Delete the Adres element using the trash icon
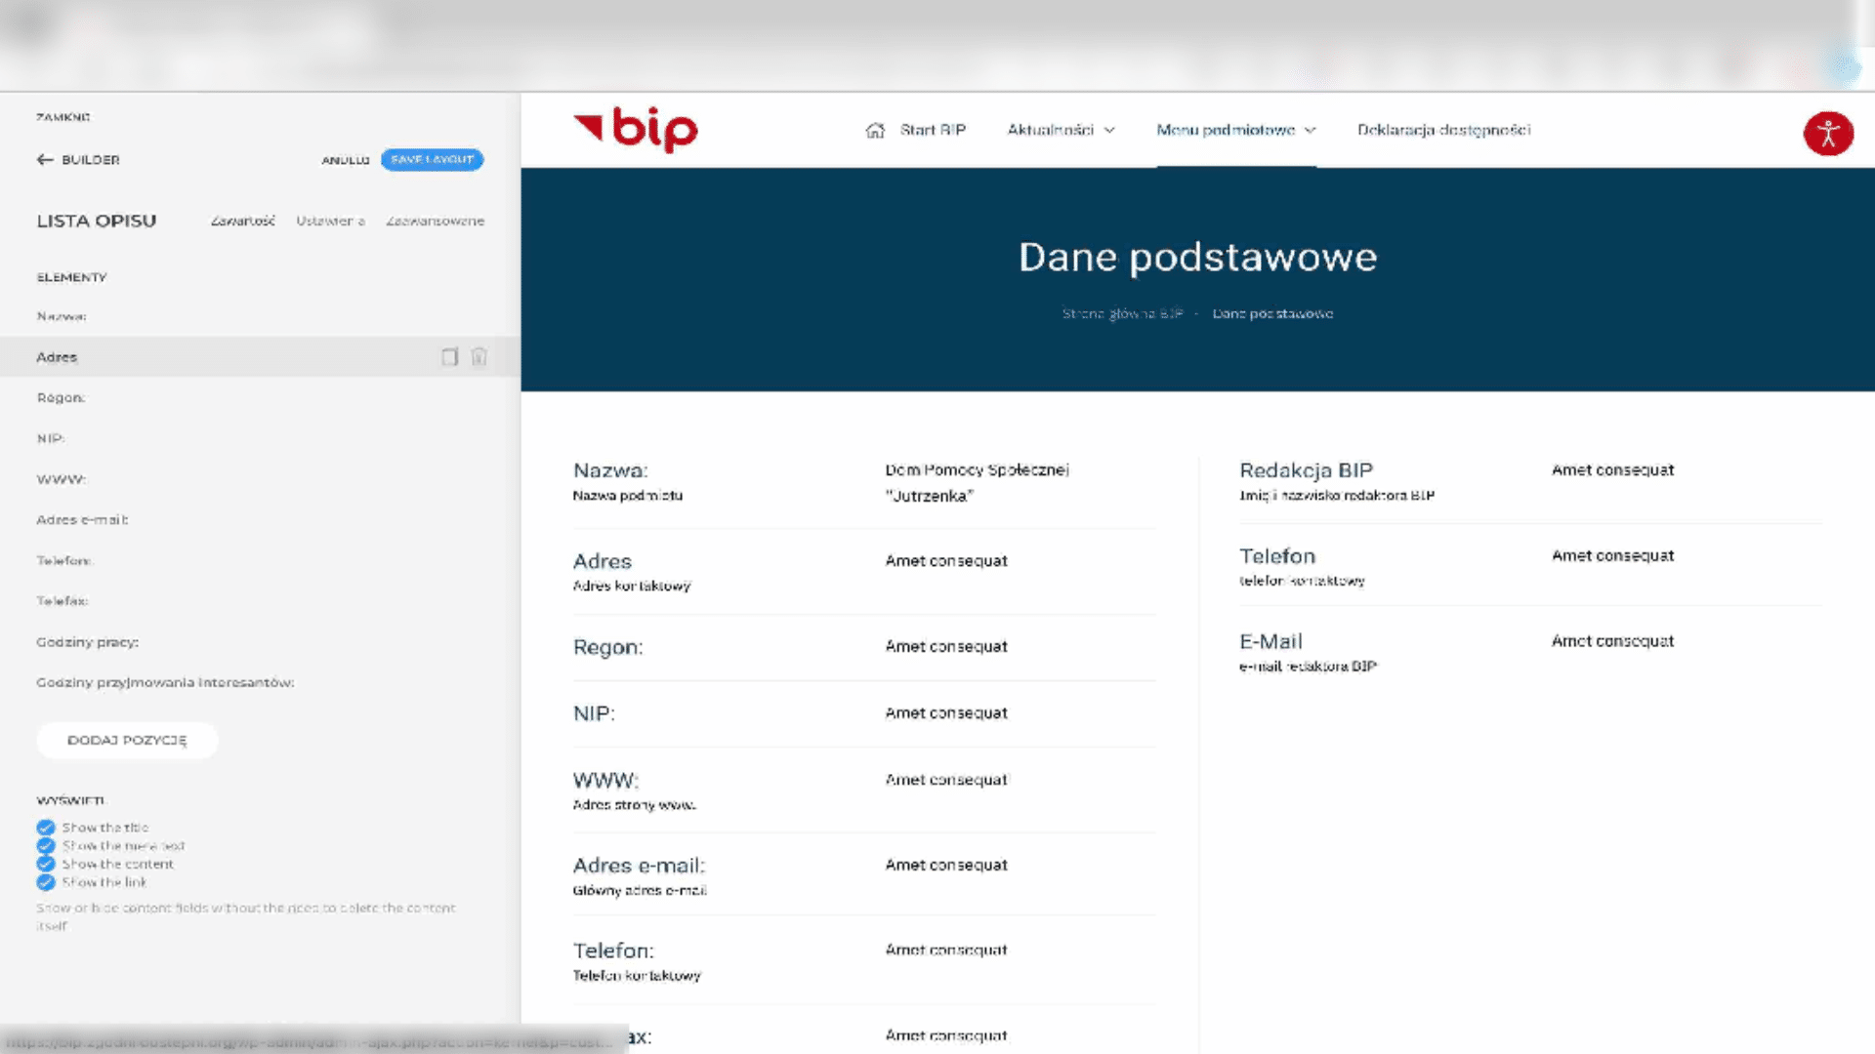 click(x=479, y=357)
